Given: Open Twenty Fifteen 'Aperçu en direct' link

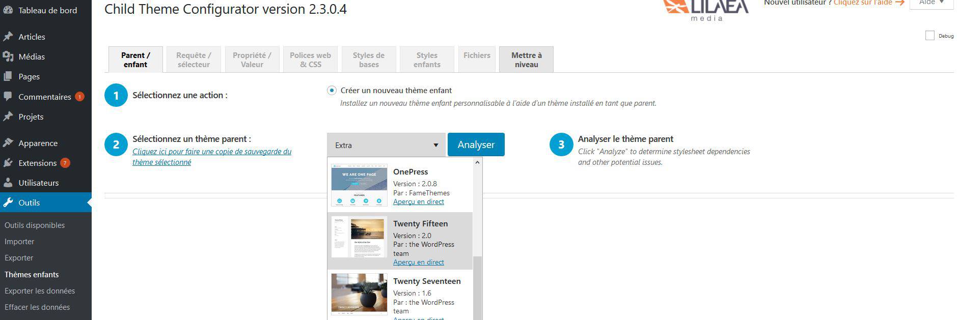Looking at the screenshot, I should [419, 263].
